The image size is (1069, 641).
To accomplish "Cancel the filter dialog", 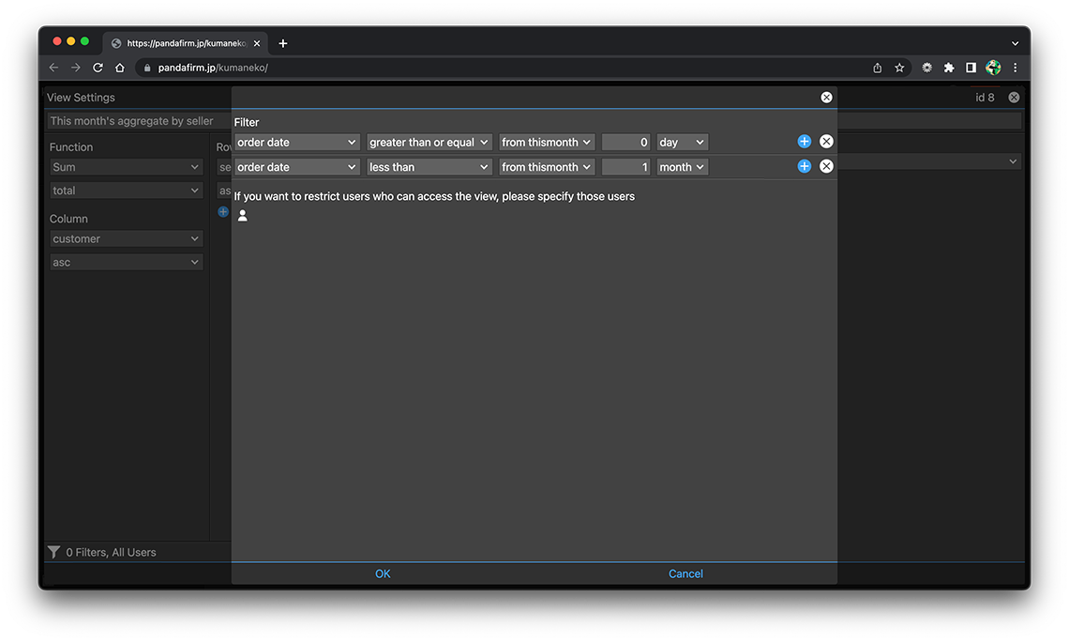I will click(685, 573).
